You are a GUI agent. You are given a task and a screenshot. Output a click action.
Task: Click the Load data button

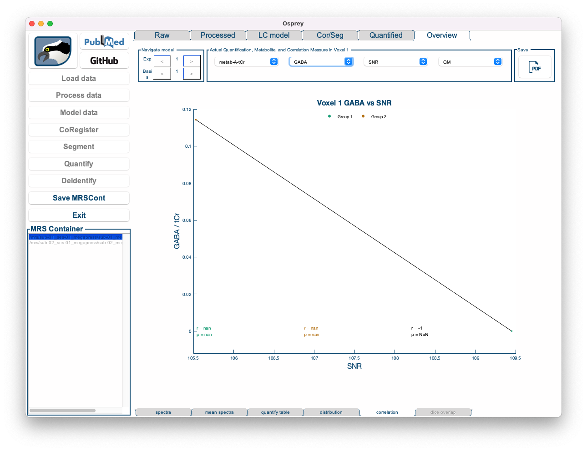[79, 78]
